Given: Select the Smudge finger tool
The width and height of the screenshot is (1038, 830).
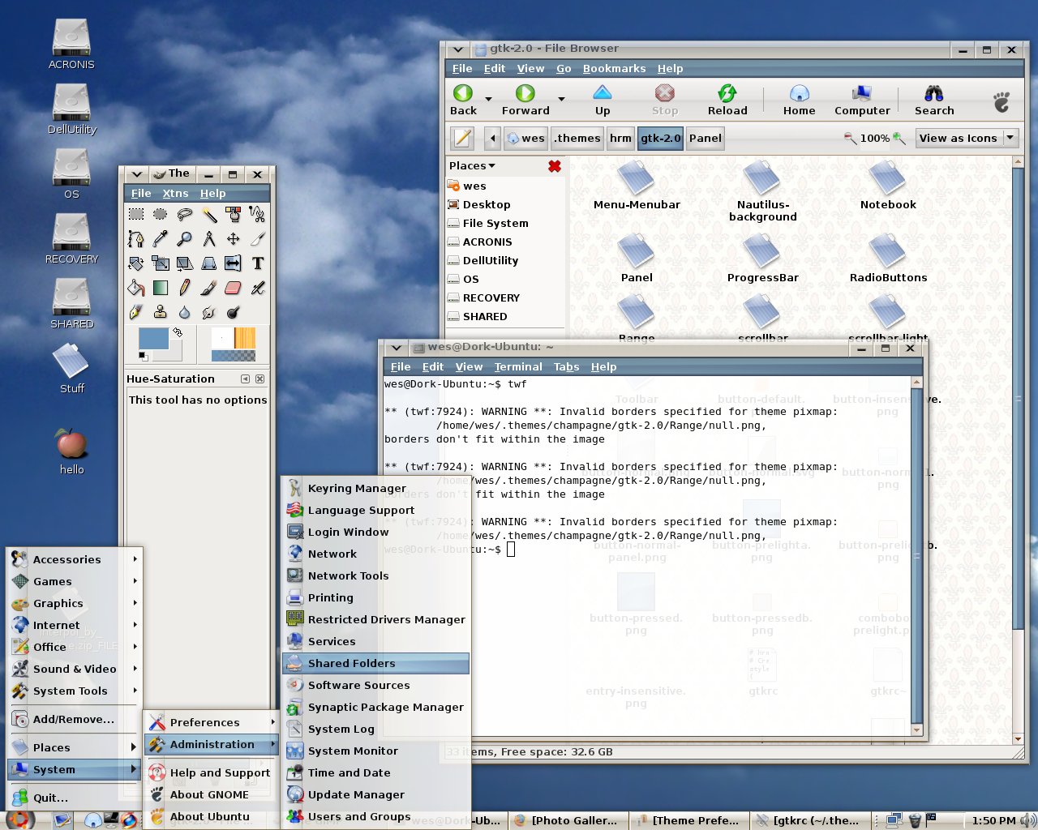Looking at the screenshot, I should tap(209, 312).
